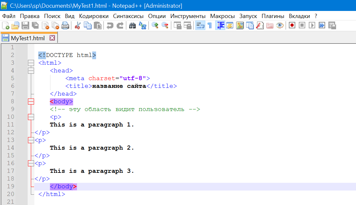This screenshot has height=205, width=356.
Task: Open the Document Map icon
Action: 240,25
